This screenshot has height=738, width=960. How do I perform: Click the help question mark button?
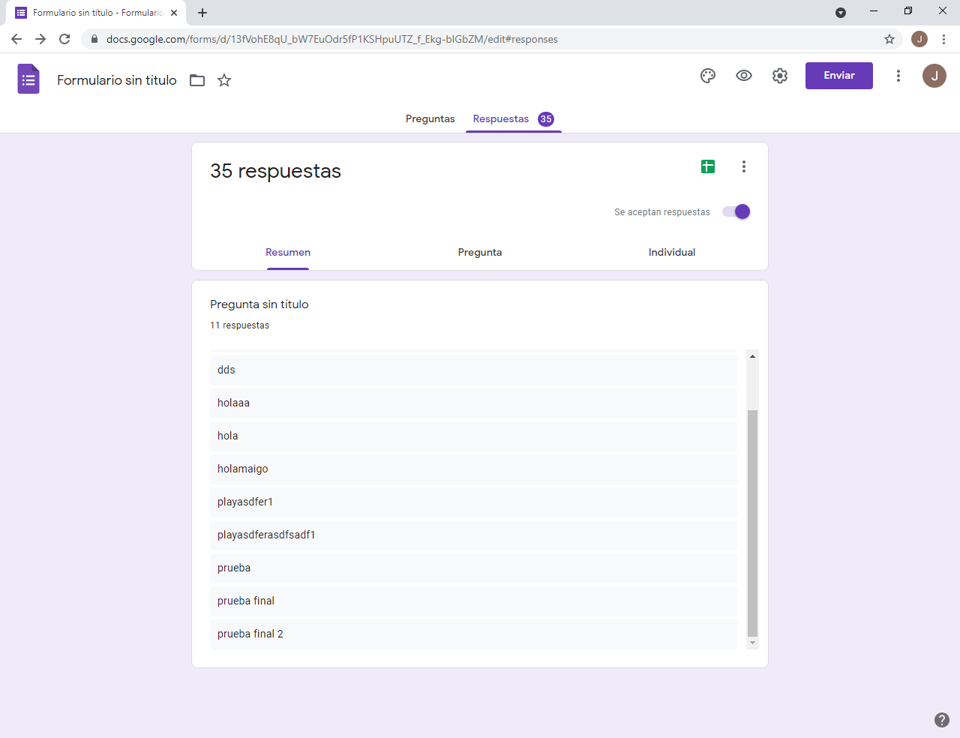[x=942, y=720]
